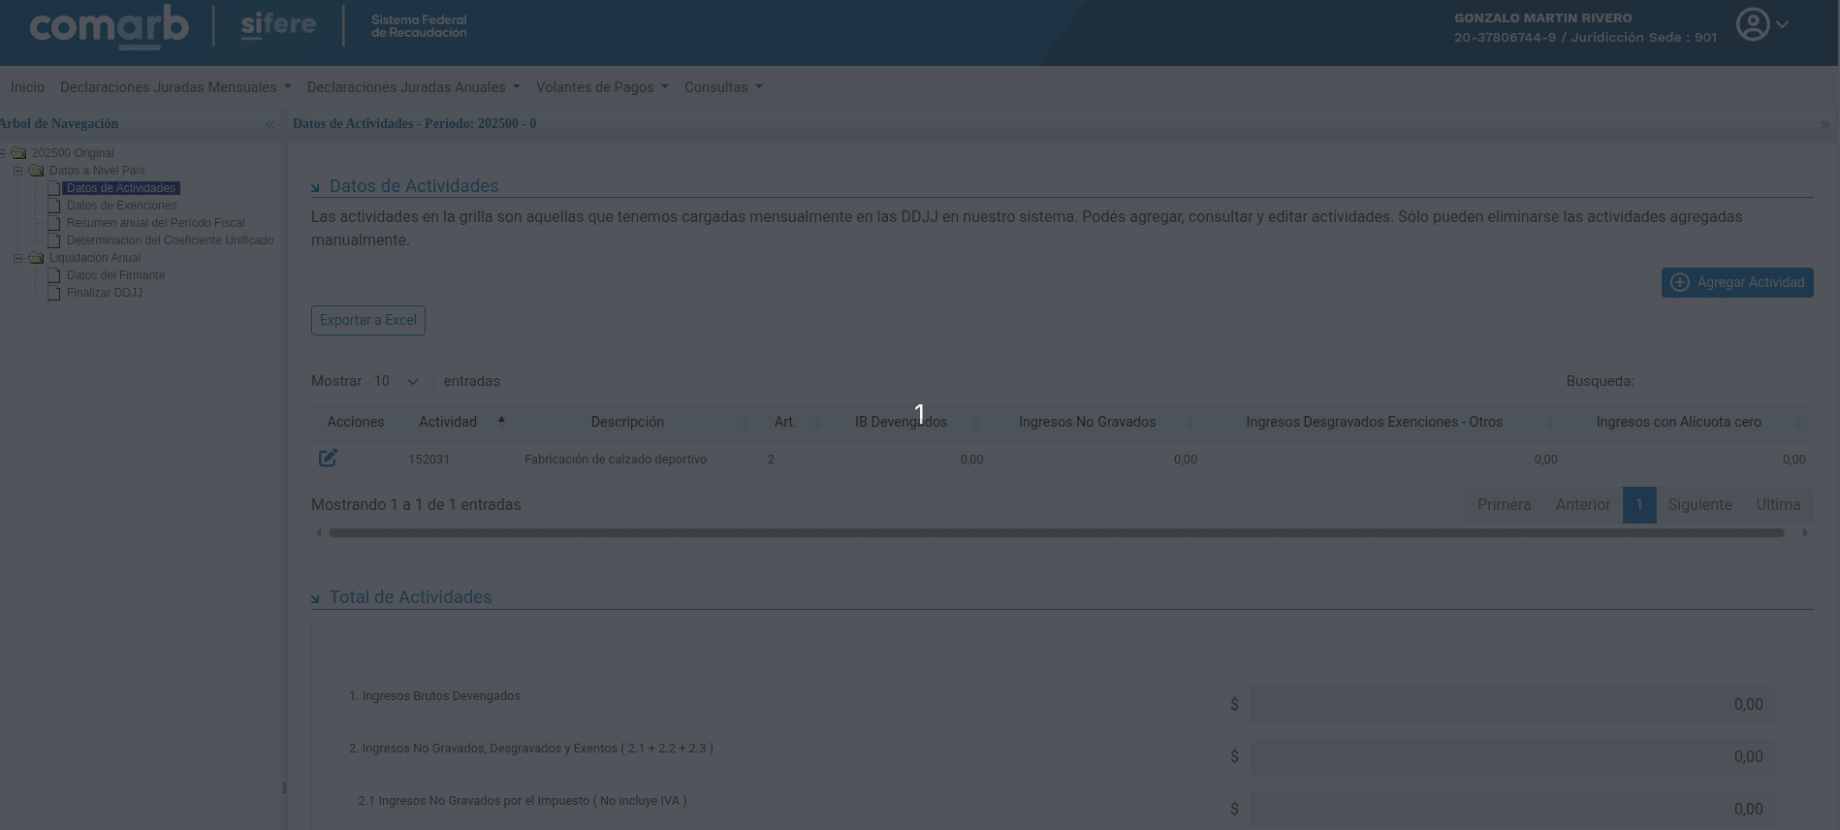Sort Ingresos con Alícuota cero column
This screenshot has width=1840, height=830.
1798,422
